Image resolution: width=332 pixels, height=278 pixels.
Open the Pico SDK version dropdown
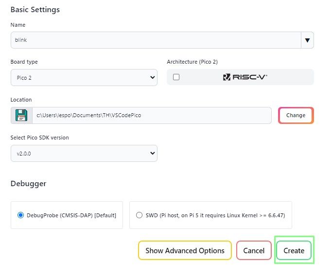[84, 154]
